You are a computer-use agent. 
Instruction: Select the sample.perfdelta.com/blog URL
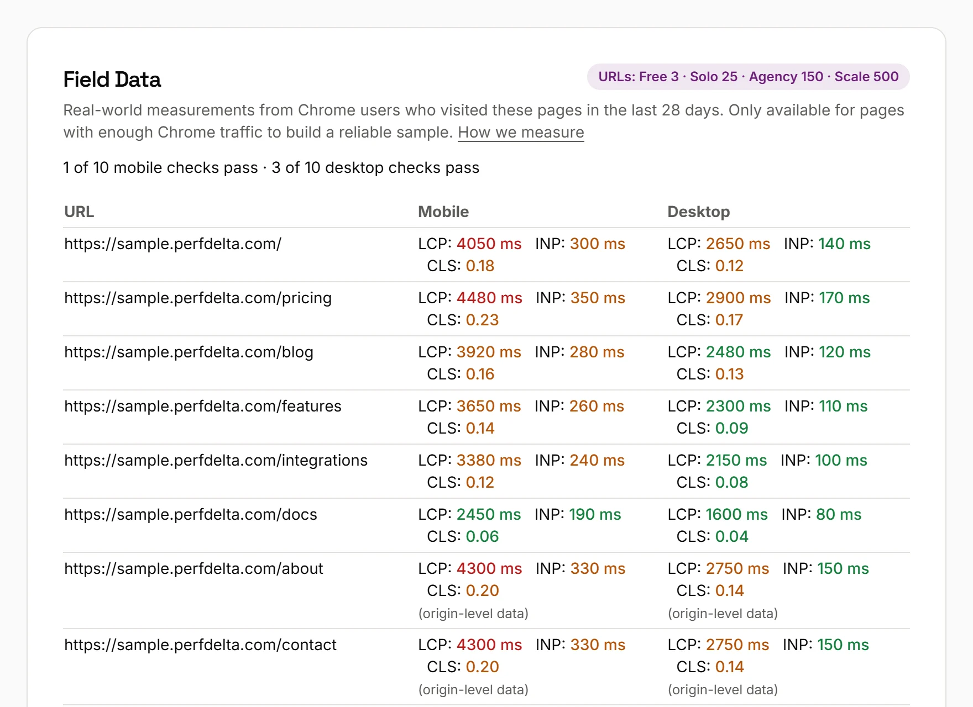point(189,352)
